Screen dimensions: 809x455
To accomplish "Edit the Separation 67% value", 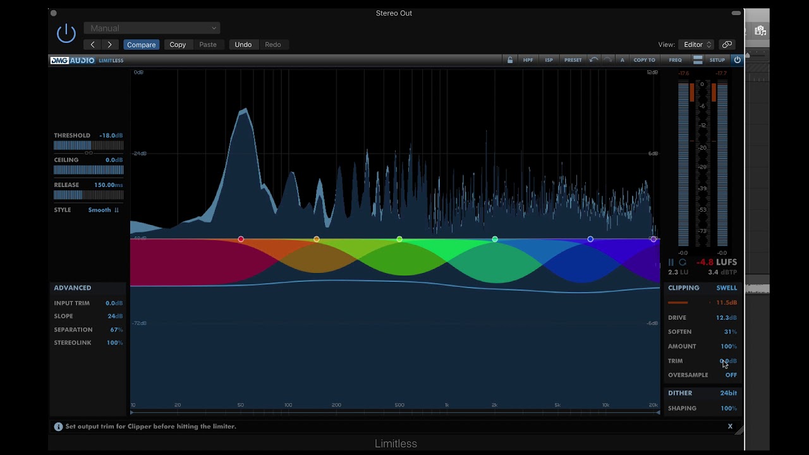I will click(x=116, y=330).
